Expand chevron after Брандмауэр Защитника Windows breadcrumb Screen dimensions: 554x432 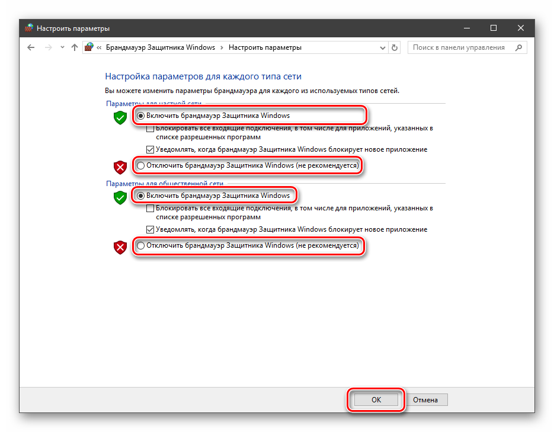tap(222, 47)
